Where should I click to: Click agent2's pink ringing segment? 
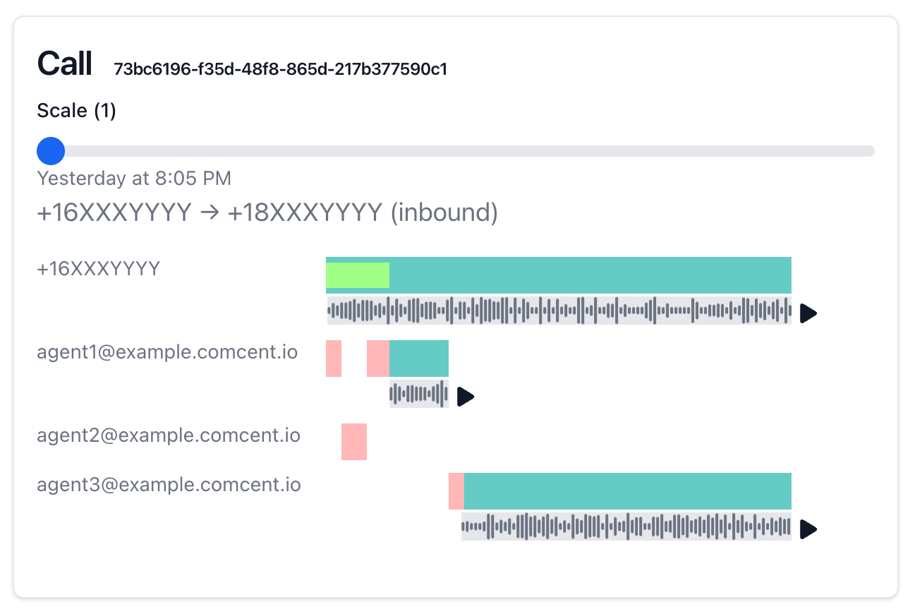[354, 442]
